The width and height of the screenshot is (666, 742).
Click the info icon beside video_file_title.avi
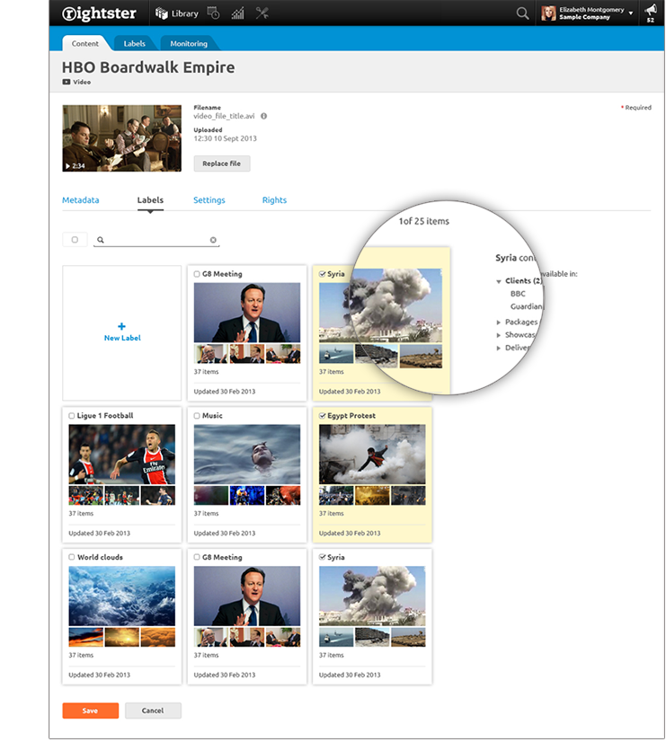coord(263,116)
